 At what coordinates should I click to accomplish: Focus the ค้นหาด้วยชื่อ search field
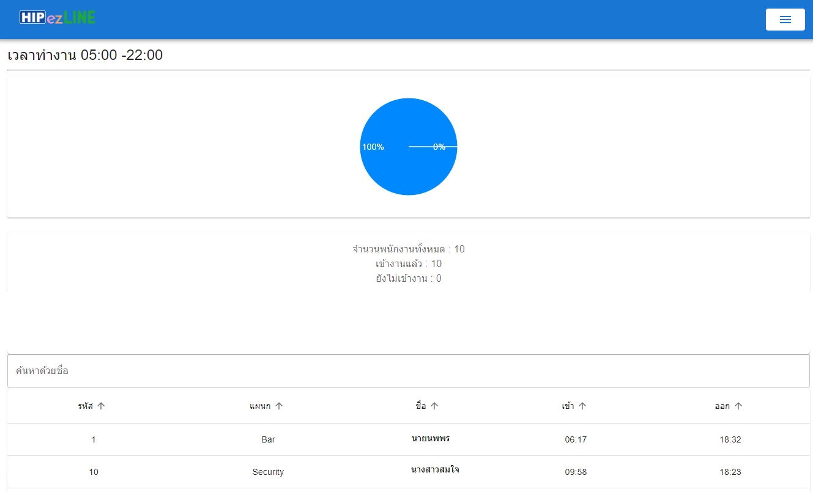pos(408,371)
